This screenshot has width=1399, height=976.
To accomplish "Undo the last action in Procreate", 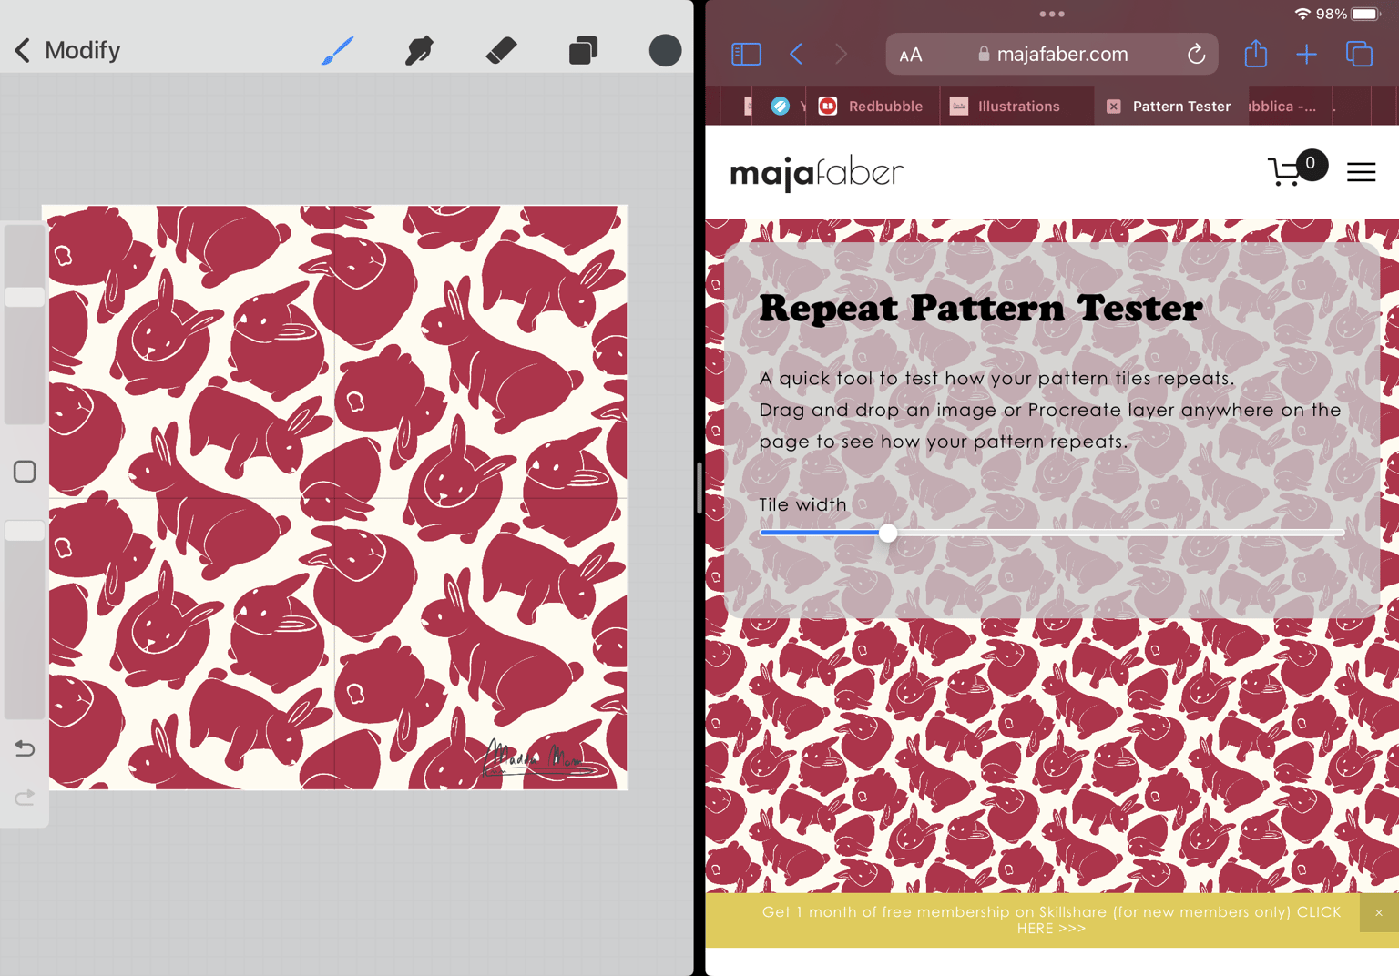I will [x=25, y=748].
